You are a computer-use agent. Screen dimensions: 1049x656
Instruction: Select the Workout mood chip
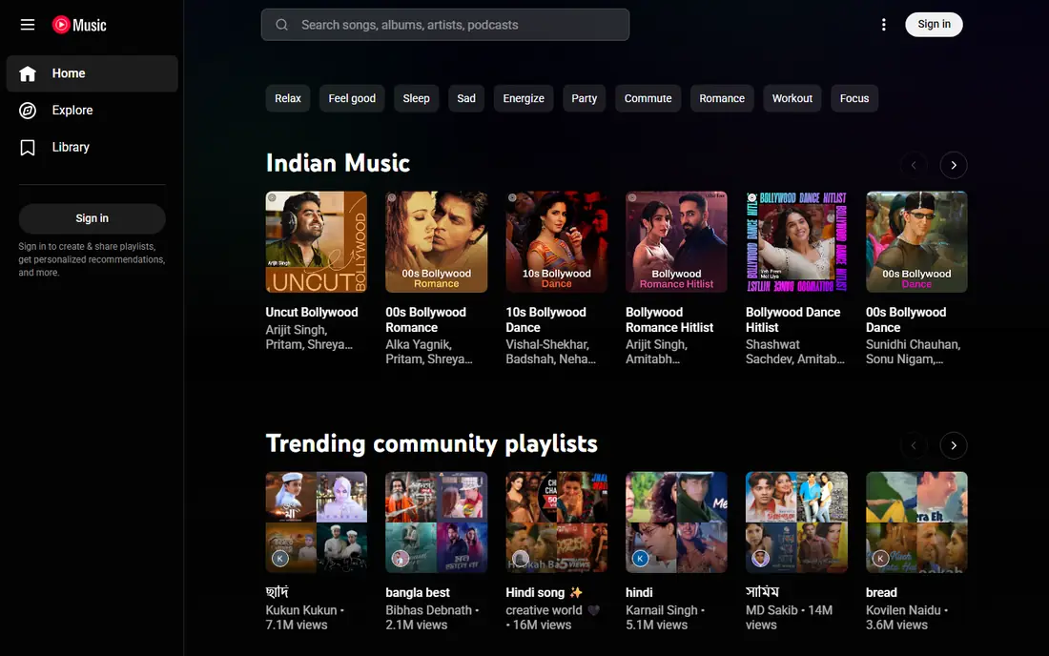pos(792,98)
